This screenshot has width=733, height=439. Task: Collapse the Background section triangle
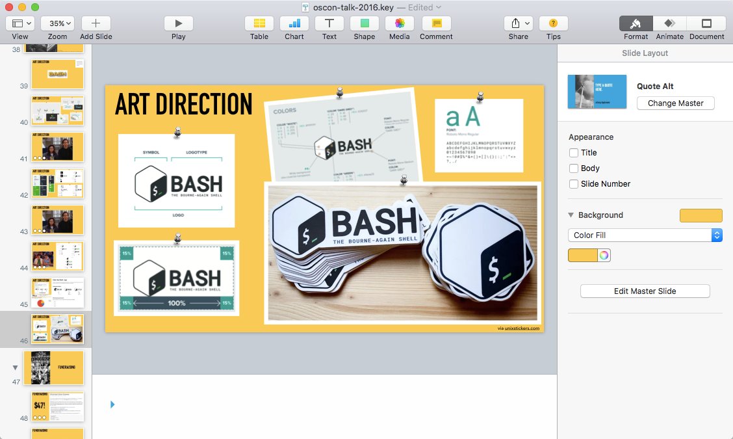pos(571,215)
